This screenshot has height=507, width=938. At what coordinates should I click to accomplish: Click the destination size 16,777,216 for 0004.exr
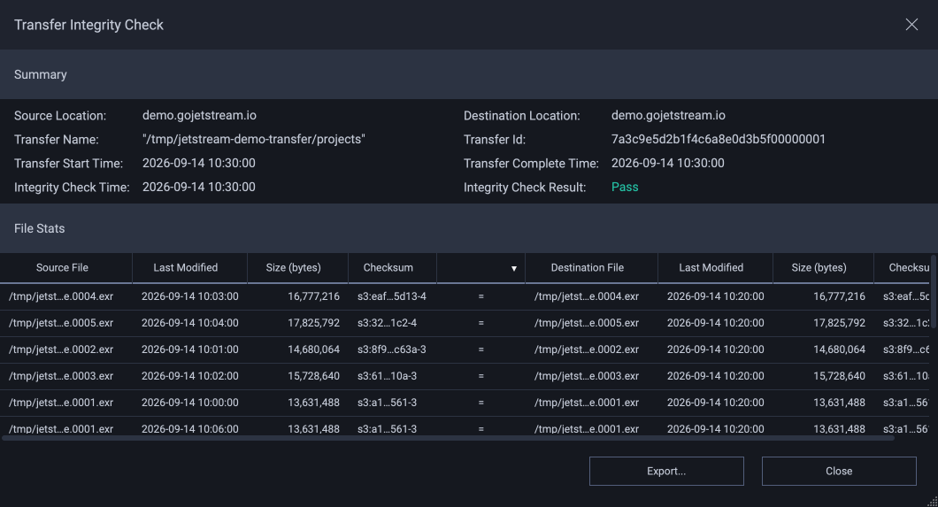(839, 296)
